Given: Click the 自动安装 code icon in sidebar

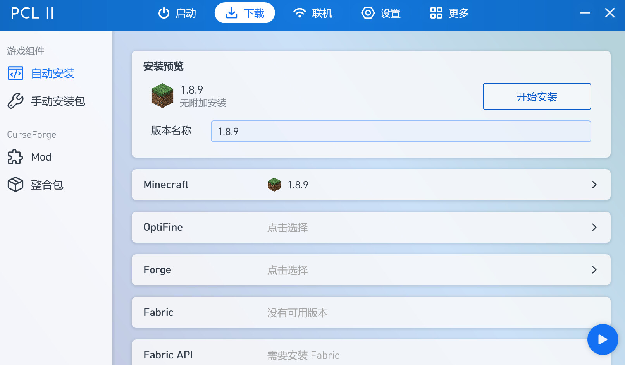Looking at the screenshot, I should (15, 73).
